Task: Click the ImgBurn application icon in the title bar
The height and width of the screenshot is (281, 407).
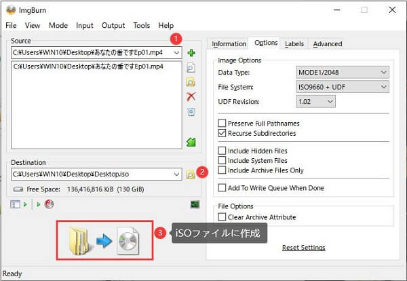Action: [x=11, y=10]
